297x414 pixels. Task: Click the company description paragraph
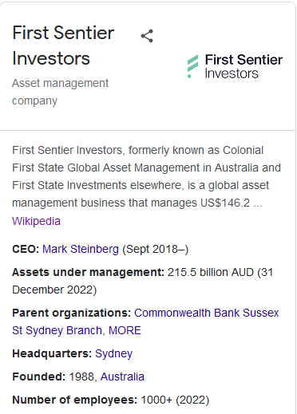coord(146,176)
